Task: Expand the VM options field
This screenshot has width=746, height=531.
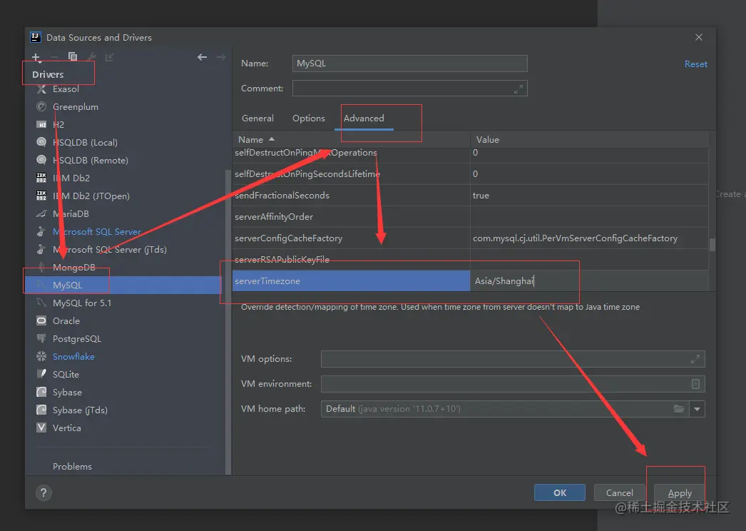Action: 695,359
